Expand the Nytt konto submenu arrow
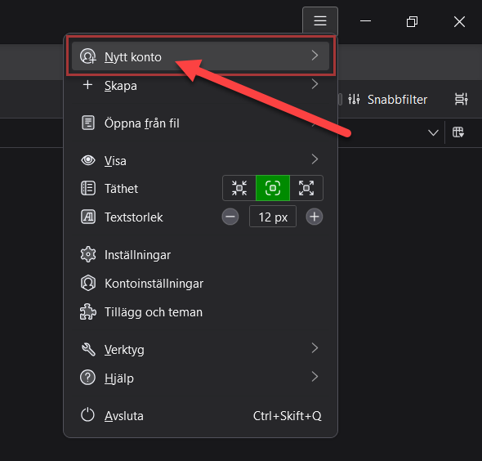Screen dimensions: 482x461 (315, 56)
